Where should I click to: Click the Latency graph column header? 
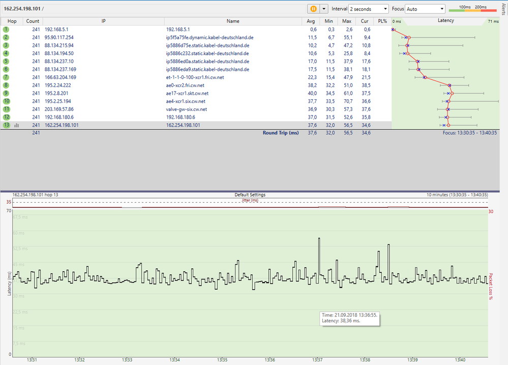tap(445, 21)
